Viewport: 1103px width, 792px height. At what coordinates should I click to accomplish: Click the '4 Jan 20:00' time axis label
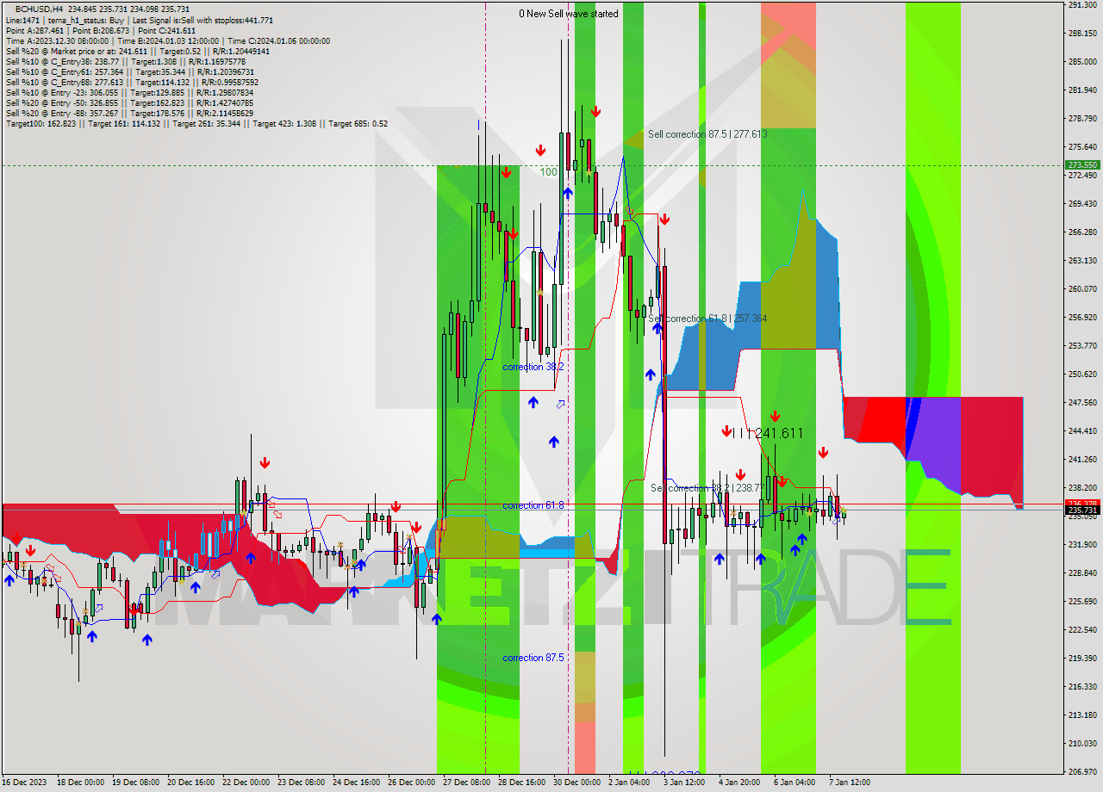click(x=739, y=783)
